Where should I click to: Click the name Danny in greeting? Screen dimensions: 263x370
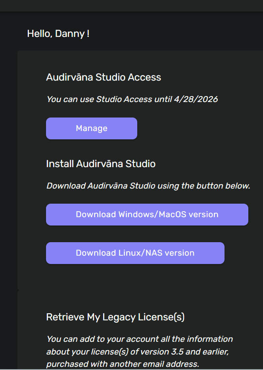click(x=70, y=34)
